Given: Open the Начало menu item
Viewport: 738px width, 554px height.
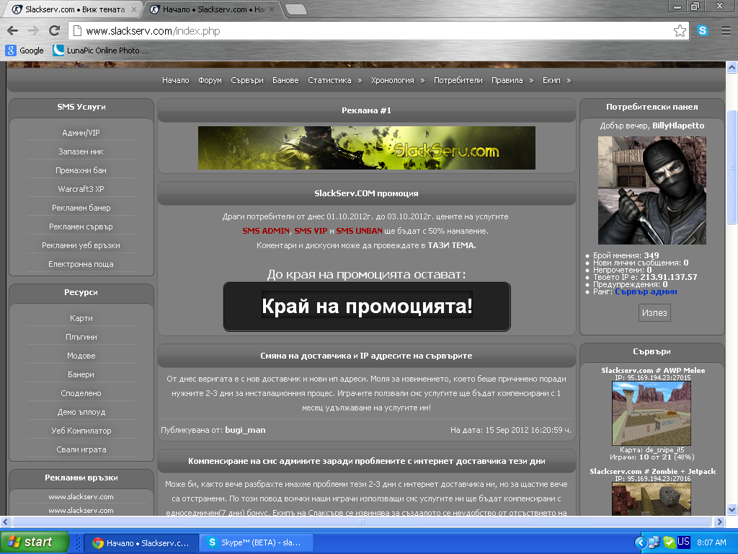Looking at the screenshot, I should pyautogui.click(x=176, y=81).
